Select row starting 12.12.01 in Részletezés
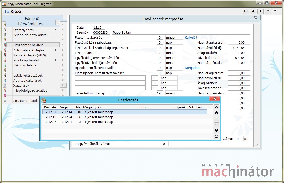Image resolution: width=284 pixels, height=183 pixels. (125, 112)
